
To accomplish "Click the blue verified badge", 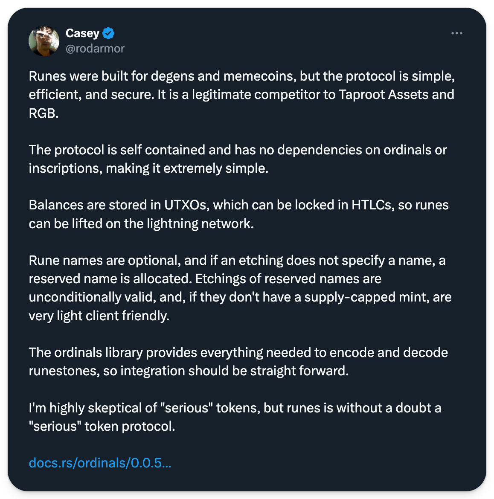I will 108,33.
